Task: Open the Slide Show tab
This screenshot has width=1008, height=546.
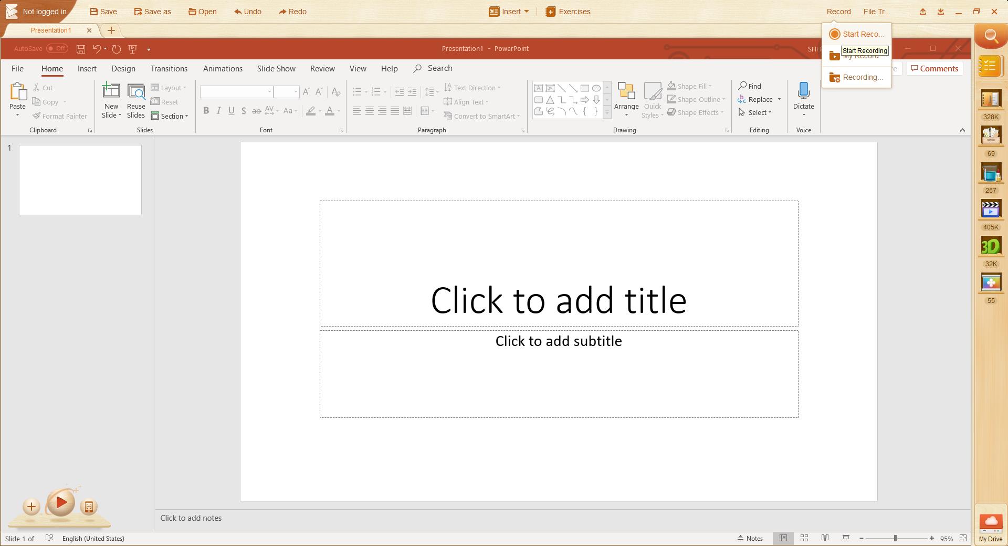Action: [276, 68]
